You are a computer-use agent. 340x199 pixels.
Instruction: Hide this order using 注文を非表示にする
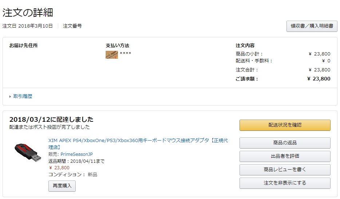(285, 183)
